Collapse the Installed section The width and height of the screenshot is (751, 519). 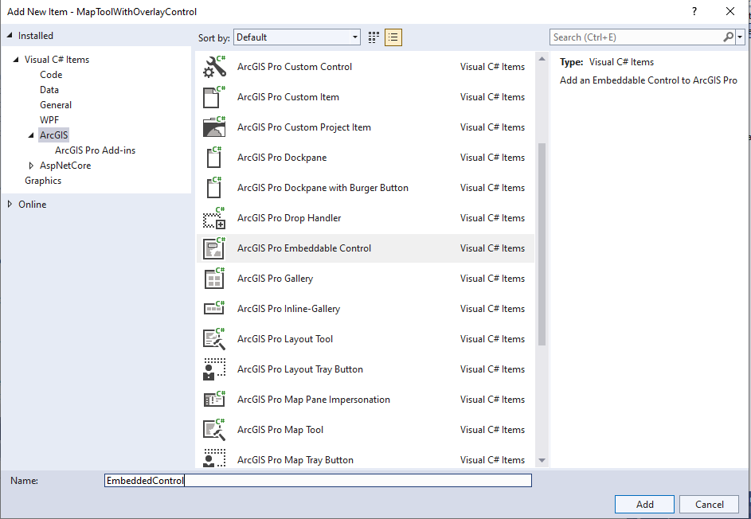10,36
